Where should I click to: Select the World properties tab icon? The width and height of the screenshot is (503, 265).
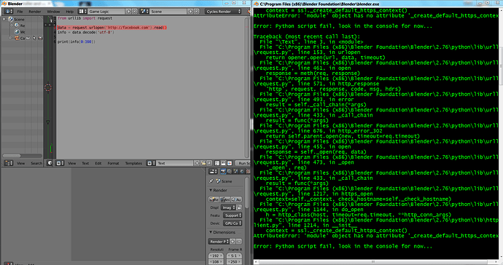(x=241, y=172)
